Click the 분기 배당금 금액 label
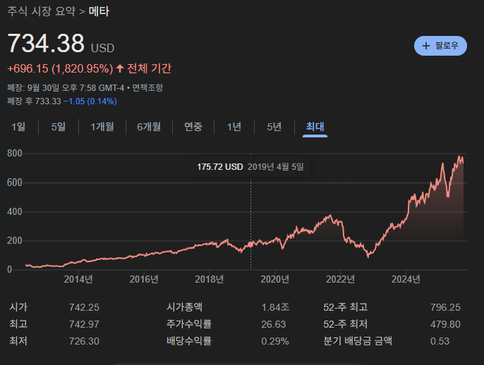 coord(358,341)
